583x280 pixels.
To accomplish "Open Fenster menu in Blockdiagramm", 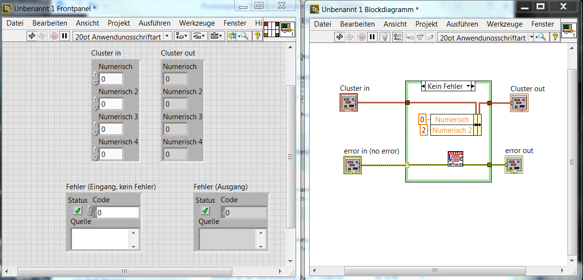I will [x=543, y=24].
